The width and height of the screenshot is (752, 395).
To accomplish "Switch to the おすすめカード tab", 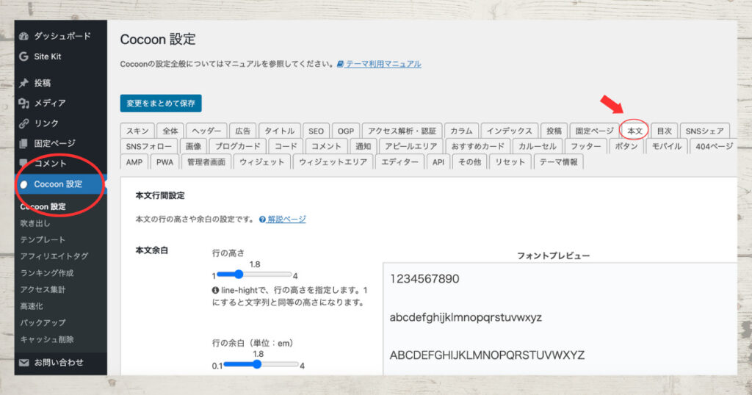I will (x=477, y=146).
